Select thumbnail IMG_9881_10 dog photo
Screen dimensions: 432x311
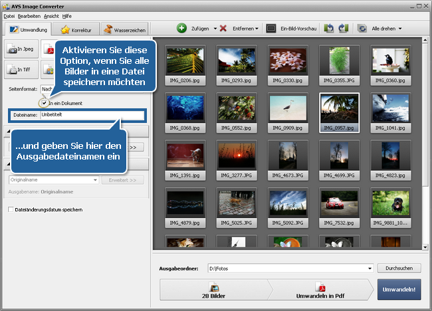391,208
